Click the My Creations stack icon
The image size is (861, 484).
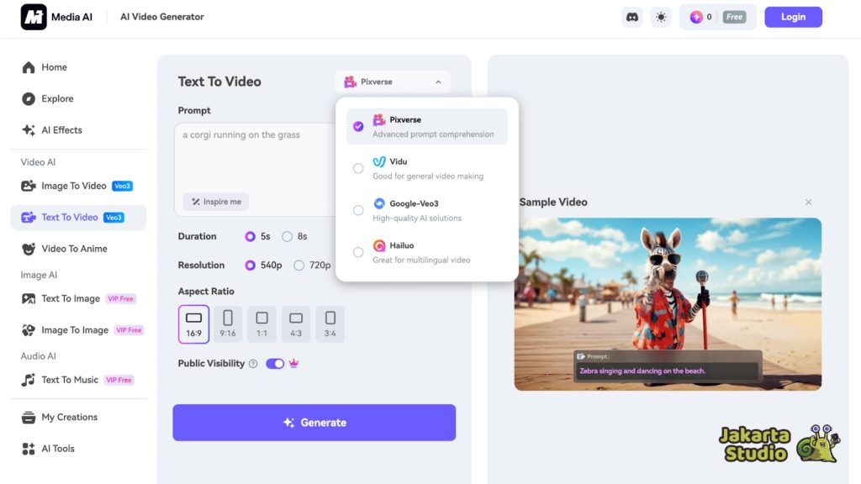click(x=29, y=417)
